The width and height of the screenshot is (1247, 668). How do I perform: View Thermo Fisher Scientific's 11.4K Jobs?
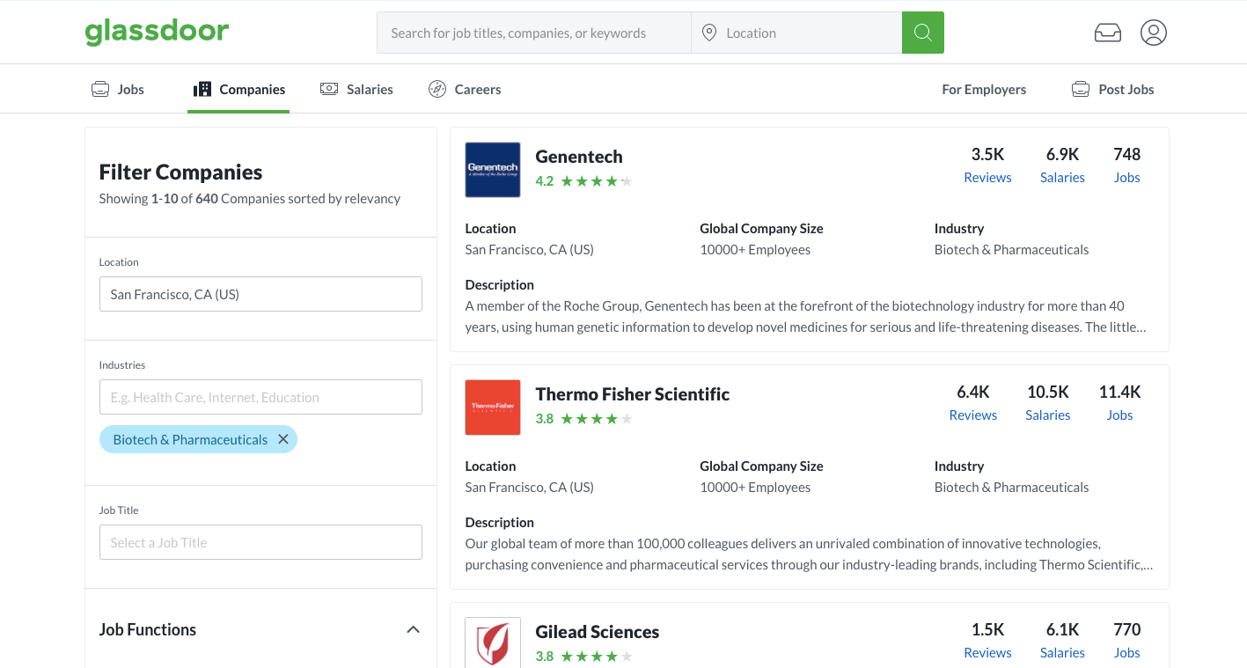point(1119,415)
